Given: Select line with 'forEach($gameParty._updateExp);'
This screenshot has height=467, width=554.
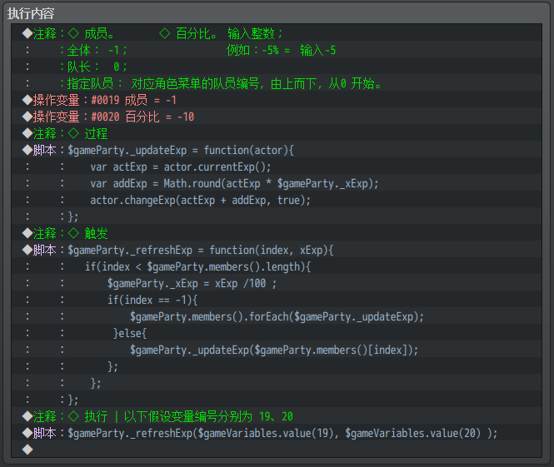Looking at the screenshot, I should click(277, 316).
